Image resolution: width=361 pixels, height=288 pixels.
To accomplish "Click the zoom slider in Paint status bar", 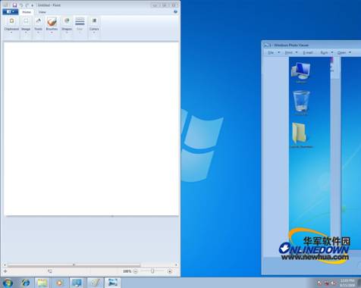I will (152, 271).
